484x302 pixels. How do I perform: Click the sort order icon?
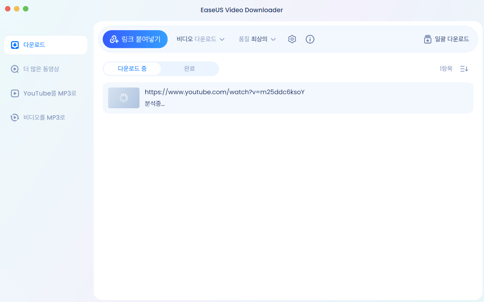click(x=464, y=69)
